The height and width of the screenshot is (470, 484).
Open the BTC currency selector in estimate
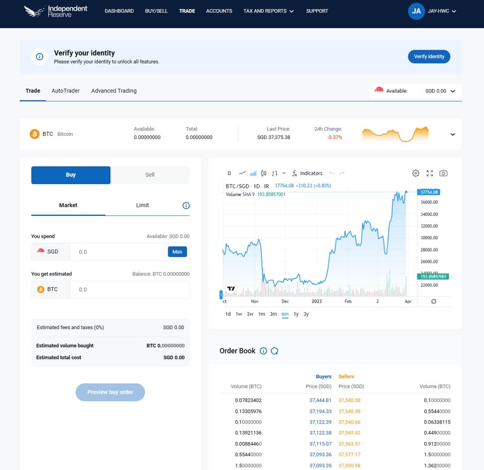[51, 290]
